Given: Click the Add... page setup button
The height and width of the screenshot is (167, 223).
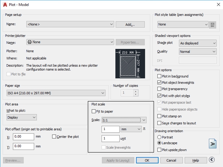Looking at the screenshot, I should pyautogui.click(x=130, y=25).
